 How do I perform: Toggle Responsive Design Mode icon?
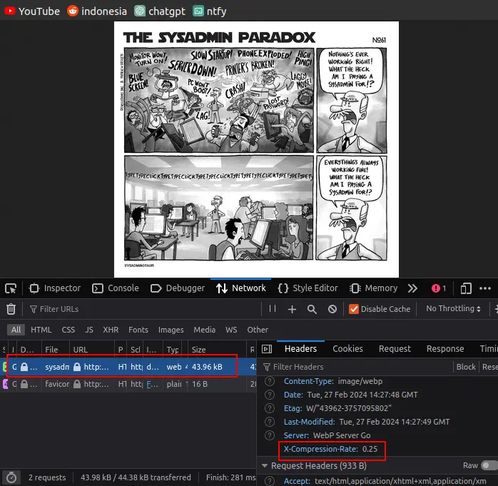(x=466, y=288)
